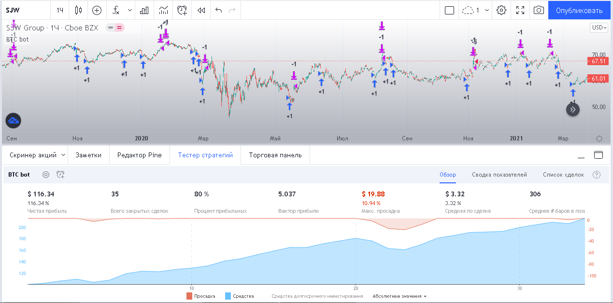
Task: Open the candlestick chart style selector
Action: tap(79, 10)
